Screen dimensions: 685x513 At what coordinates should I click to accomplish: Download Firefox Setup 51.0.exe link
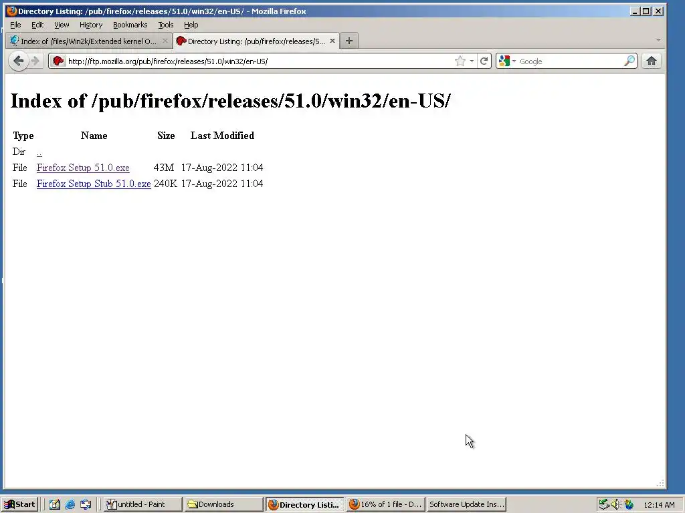click(83, 168)
